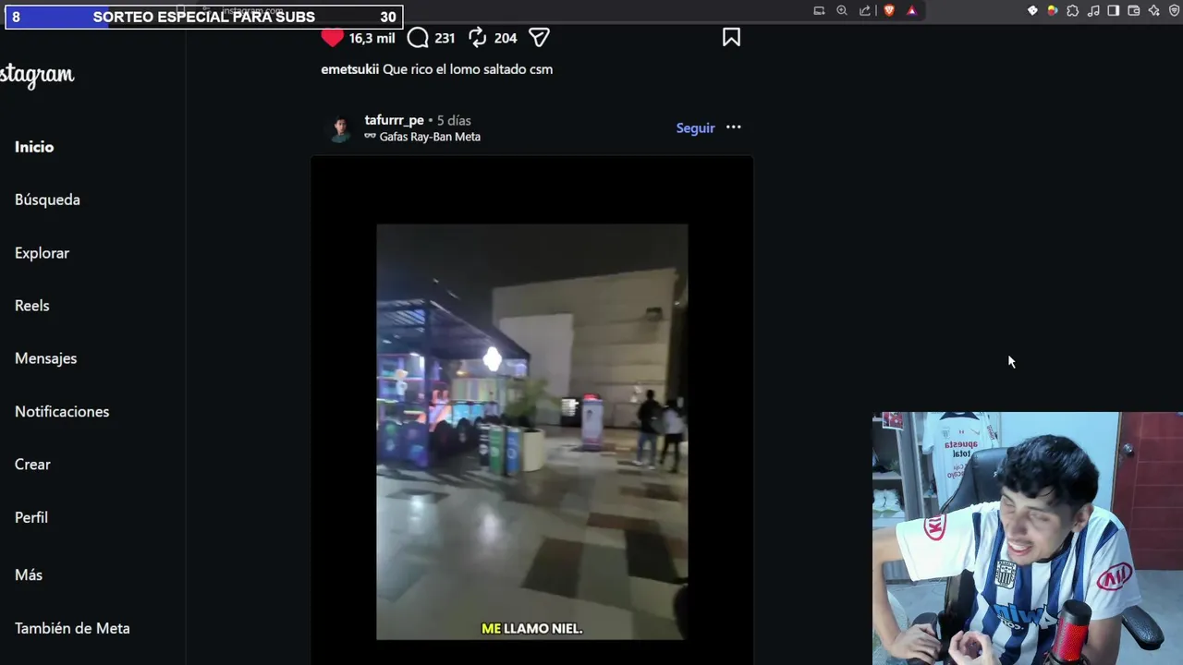1183x665 pixels.
Task: Expand the Más menu in the sidebar
Action: point(29,574)
